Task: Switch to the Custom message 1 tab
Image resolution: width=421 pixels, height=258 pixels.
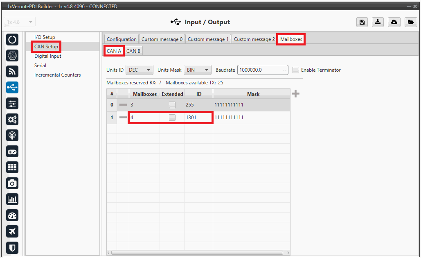Action: (x=208, y=39)
